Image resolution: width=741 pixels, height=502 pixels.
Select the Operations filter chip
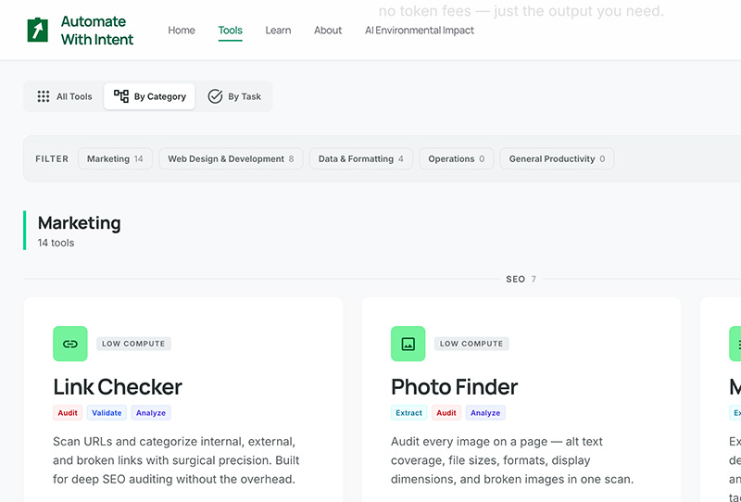(456, 159)
